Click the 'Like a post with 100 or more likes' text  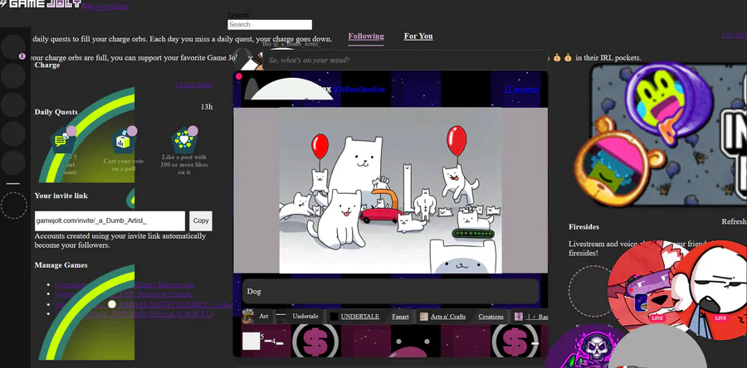tap(184, 164)
